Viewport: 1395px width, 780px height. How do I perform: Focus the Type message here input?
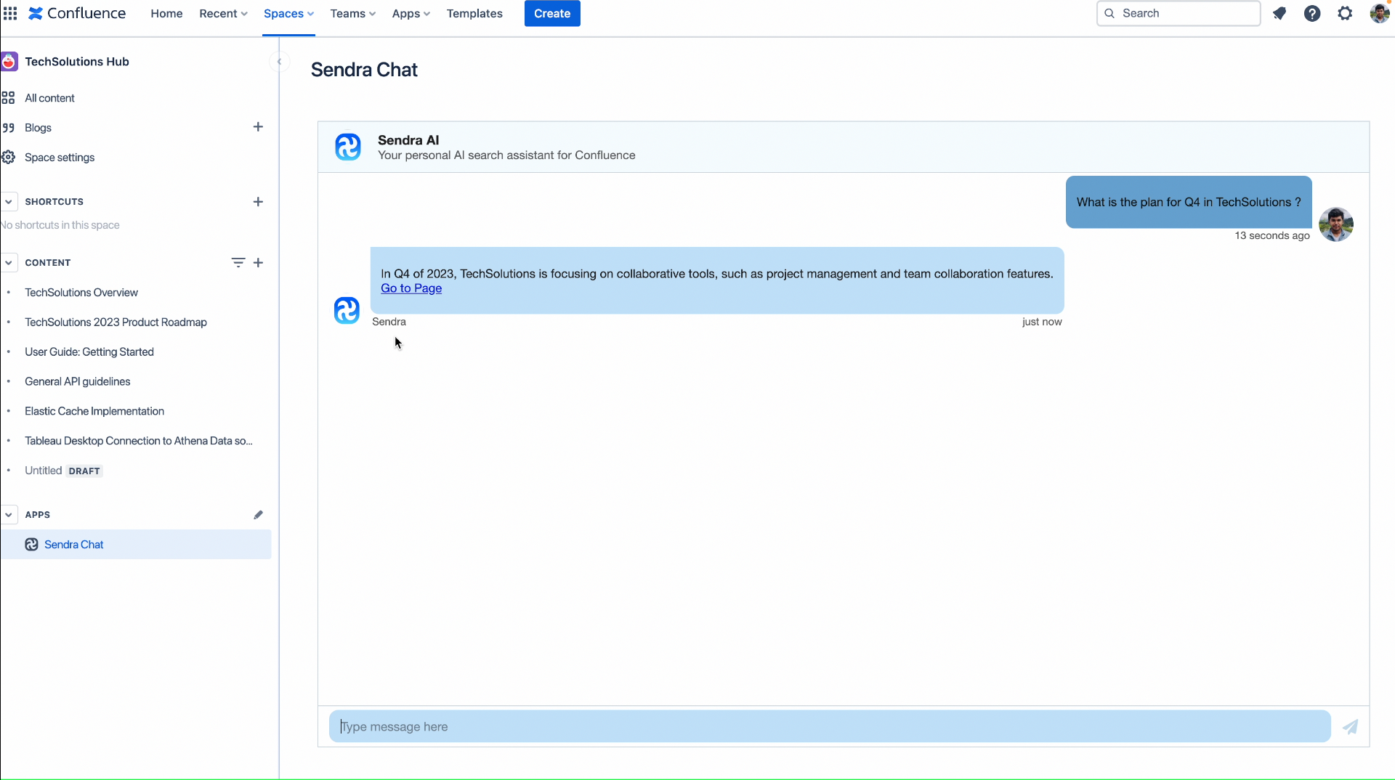[830, 727]
